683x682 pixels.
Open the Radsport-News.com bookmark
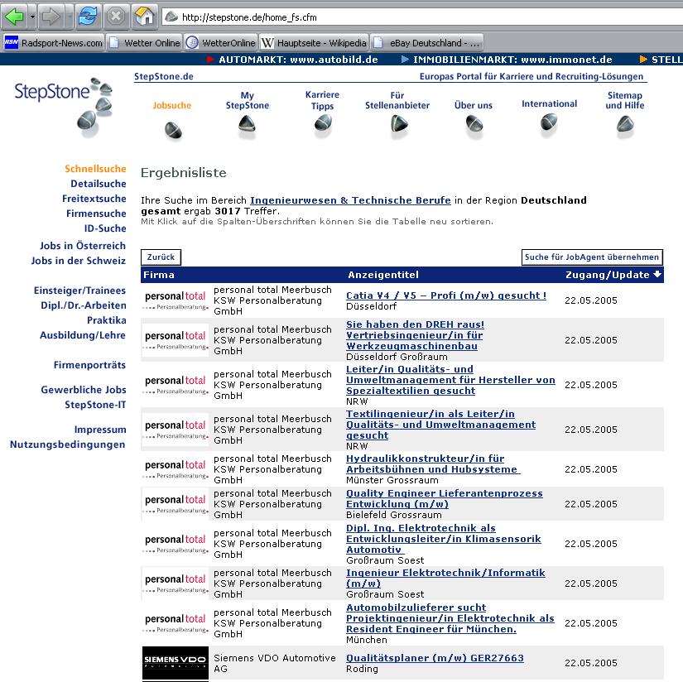coord(54,43)
